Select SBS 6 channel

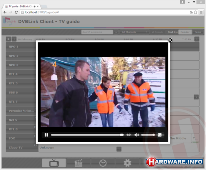click(21, 93)
